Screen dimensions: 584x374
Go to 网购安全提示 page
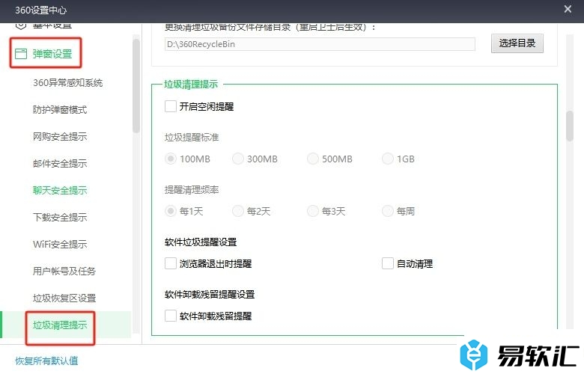coord(60,137)
